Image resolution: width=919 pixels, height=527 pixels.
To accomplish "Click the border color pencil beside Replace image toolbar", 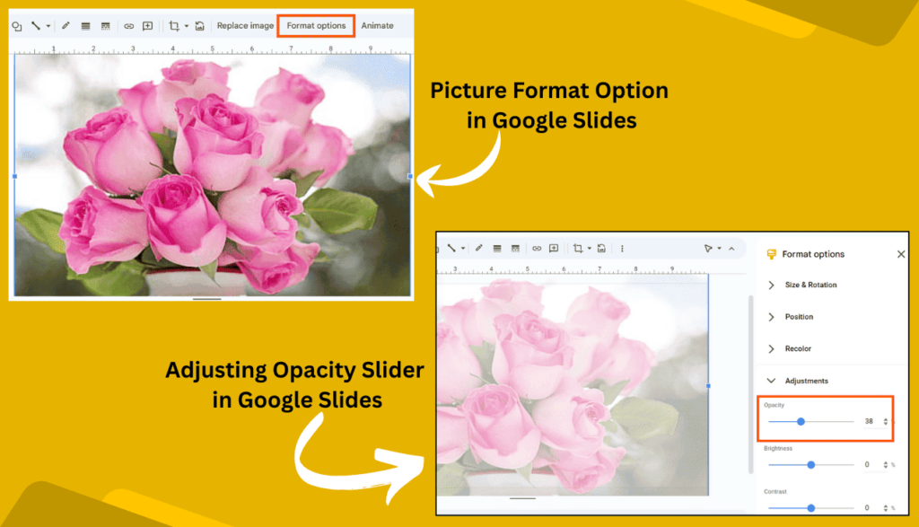I will point(66,26).
